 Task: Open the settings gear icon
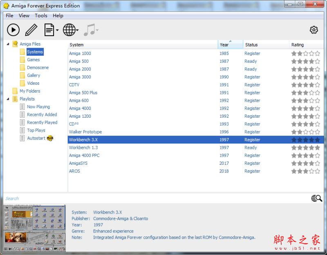coord(314,30)
